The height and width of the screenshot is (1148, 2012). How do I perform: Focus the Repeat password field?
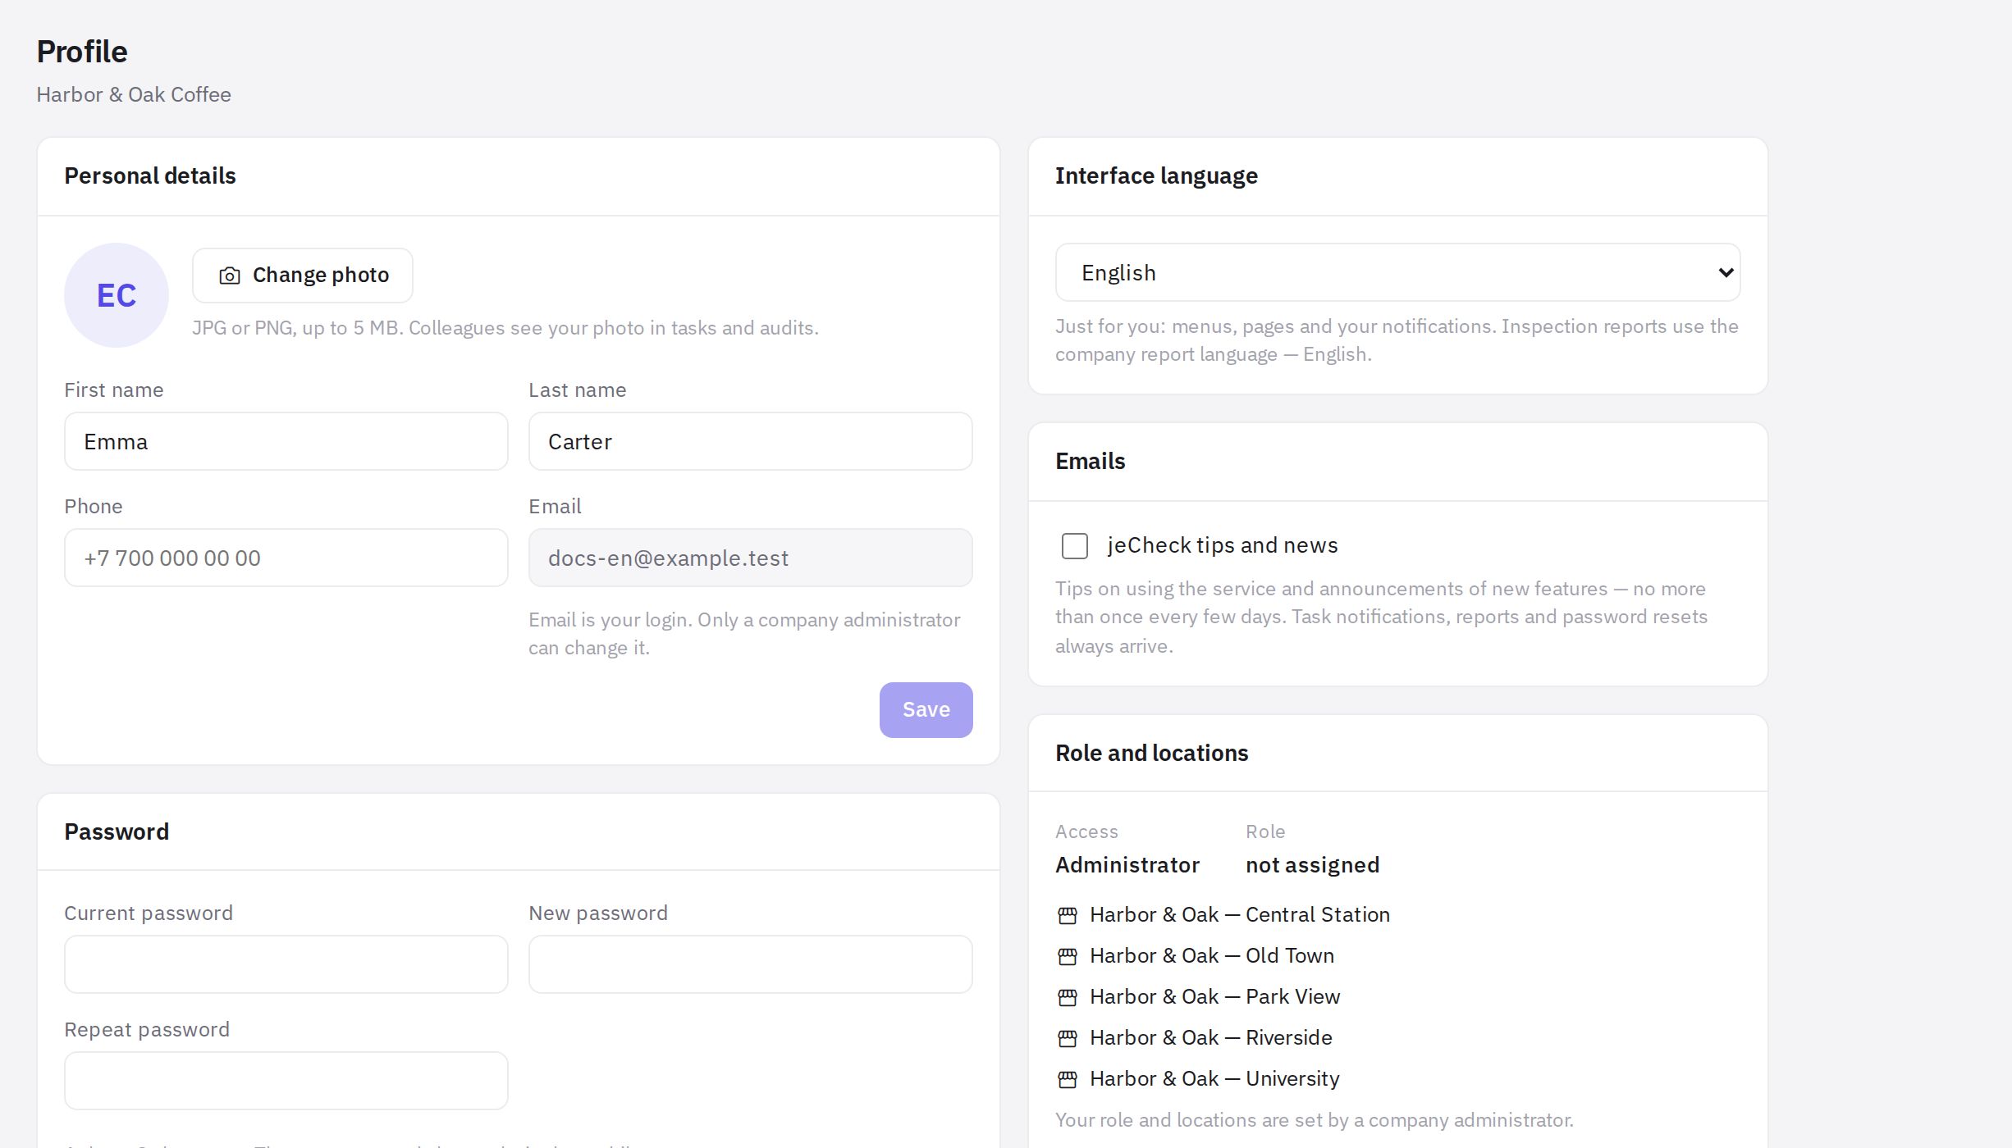[286, 1081]
